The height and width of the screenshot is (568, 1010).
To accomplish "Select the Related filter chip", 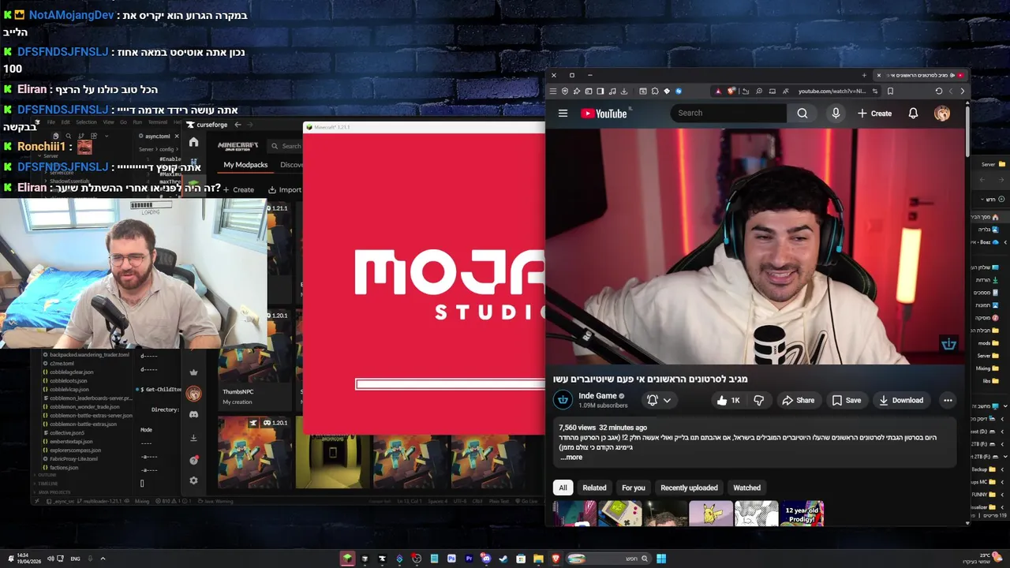I will [x=594, y=488].
